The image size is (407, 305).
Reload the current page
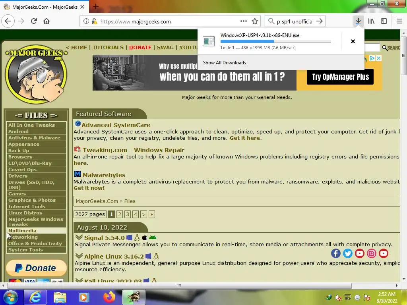34,21
